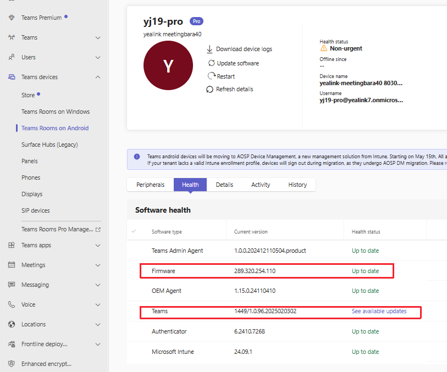This screenshot has width=447, height=372.
Task: Click See available updates link for Teams
Action: pos(379,311)
